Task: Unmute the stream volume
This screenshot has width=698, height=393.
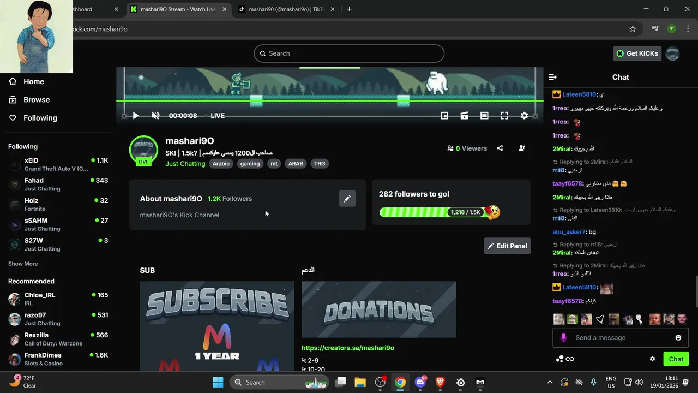Action: [x=155, y=116]
